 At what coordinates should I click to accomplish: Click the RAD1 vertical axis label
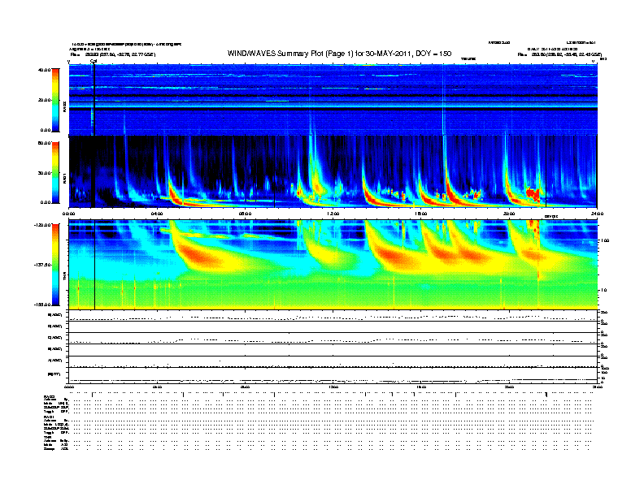tap(64, 179)
